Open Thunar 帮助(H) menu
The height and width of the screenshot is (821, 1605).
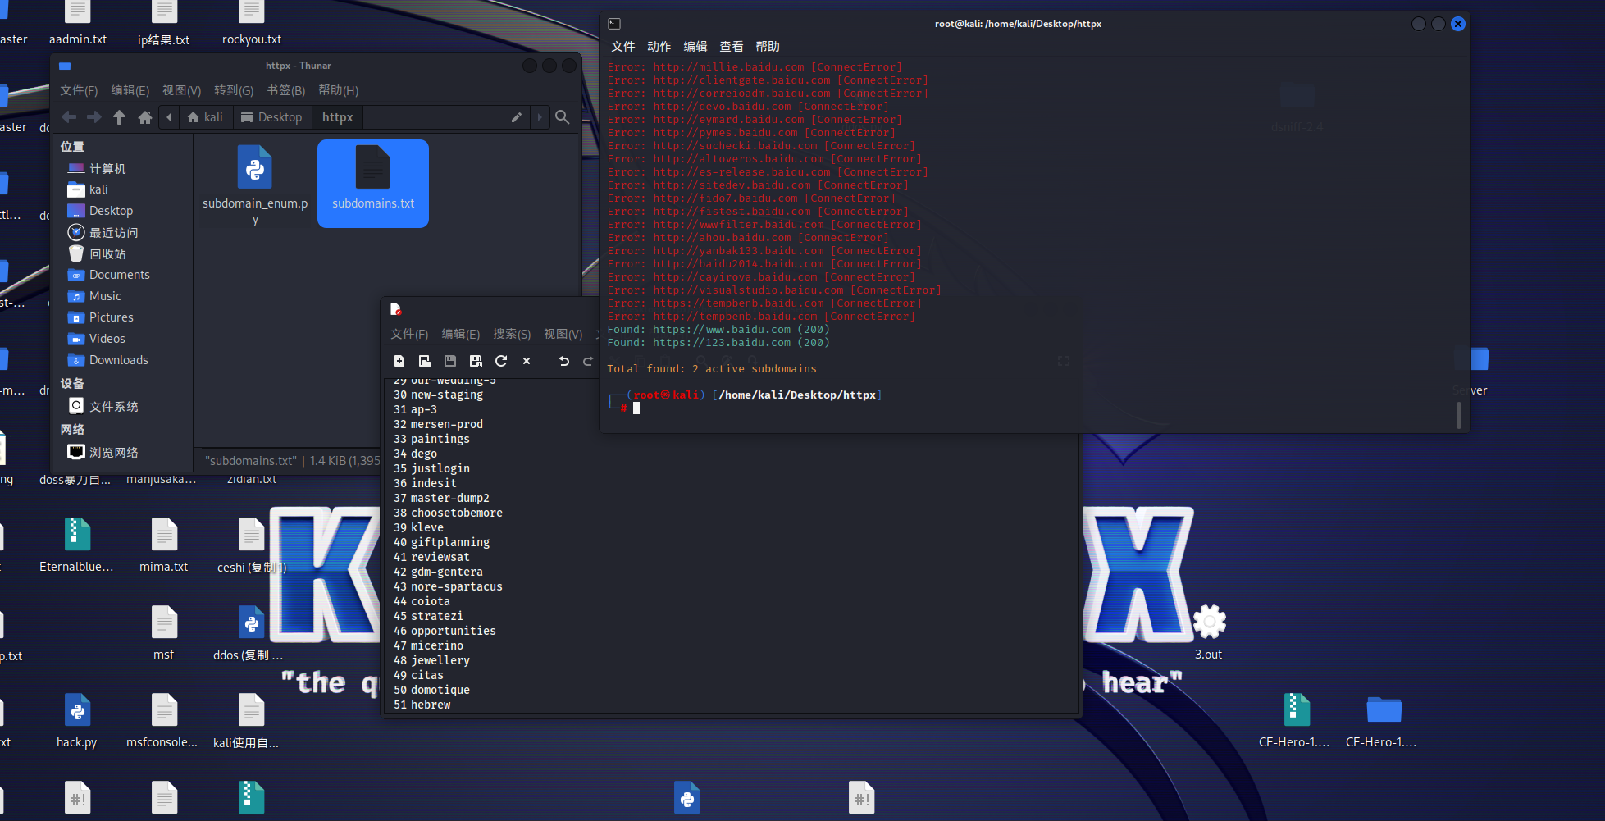coord(339,90)
